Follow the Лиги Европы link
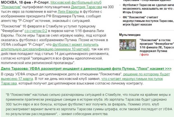The image size is (174, 117). tap(68, 12)
